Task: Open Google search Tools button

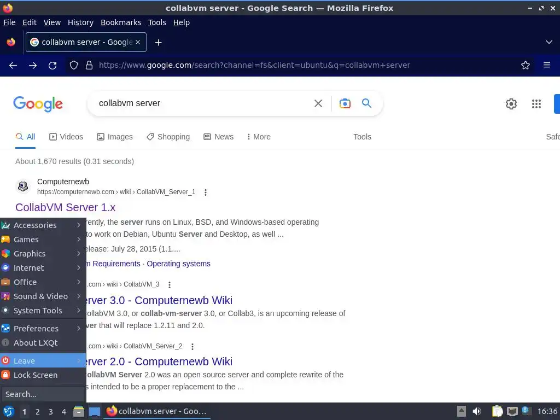Action: coord(362,137)
